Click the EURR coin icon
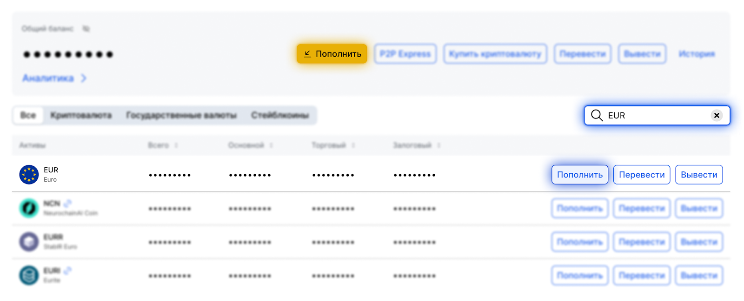744x301 pixels. click(29, 242)
